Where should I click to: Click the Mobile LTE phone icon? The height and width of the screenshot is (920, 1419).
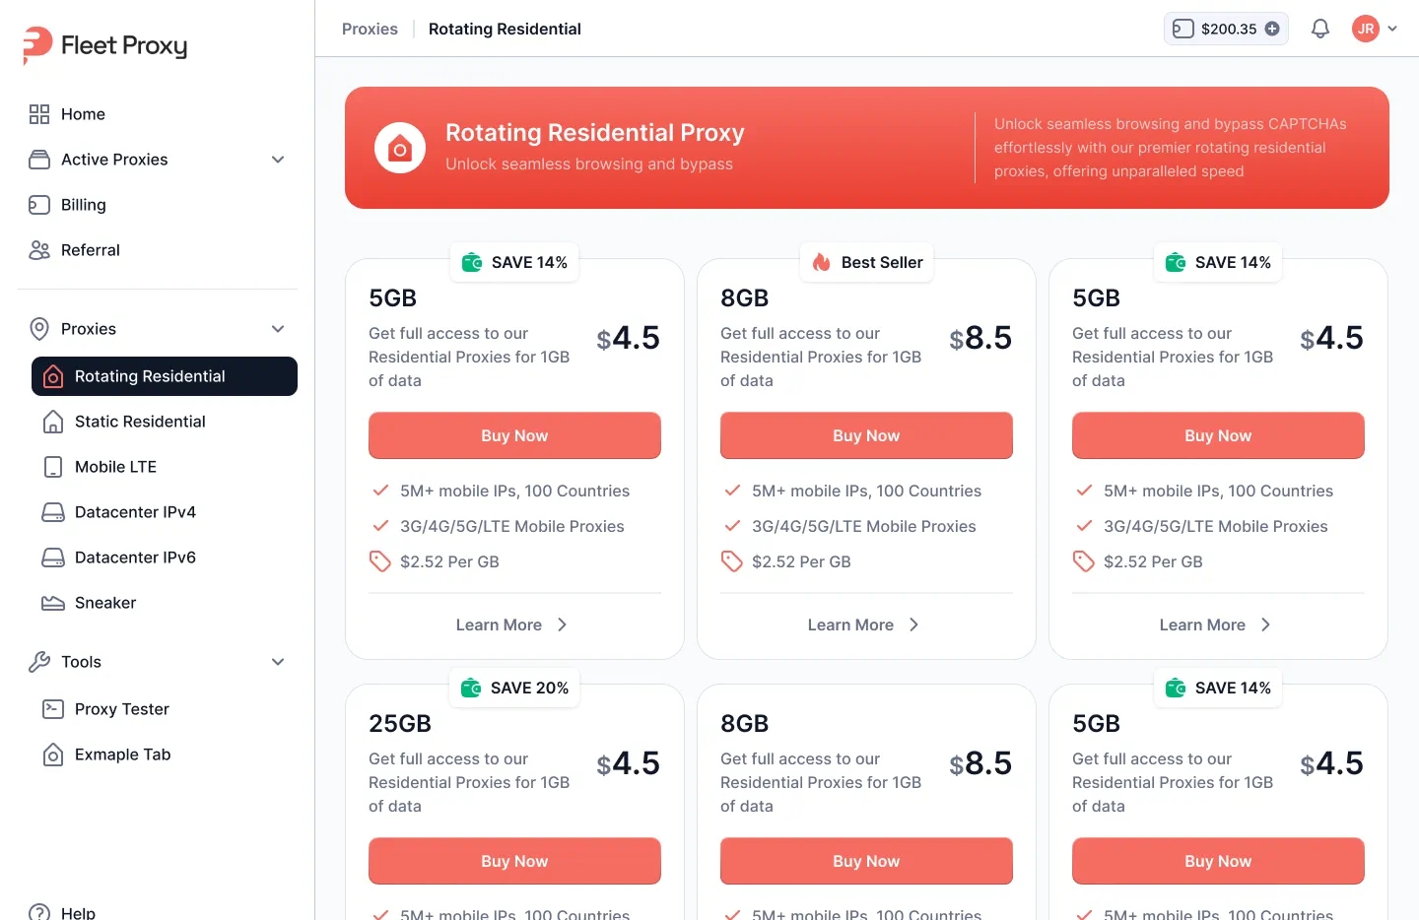53,467
